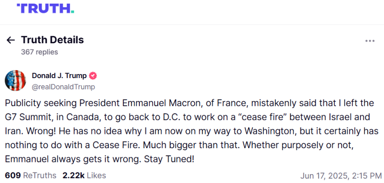Click the green dot in TRUTH logo
Image resolution: width=384 pixels, height=183 pixels.
point(72,12)
